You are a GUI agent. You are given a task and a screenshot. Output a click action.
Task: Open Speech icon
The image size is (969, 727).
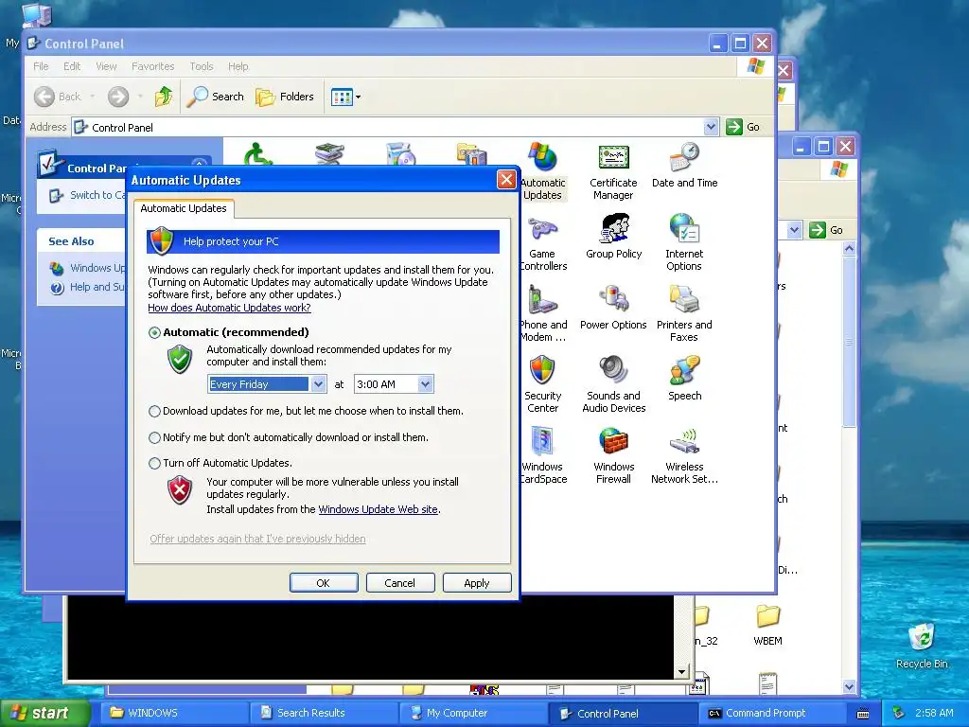[685, 379]
